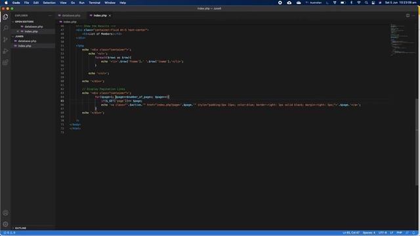The width and height of the screenshot is (420, 236).
Task: Open the View menu
Action: click(63, 3)
